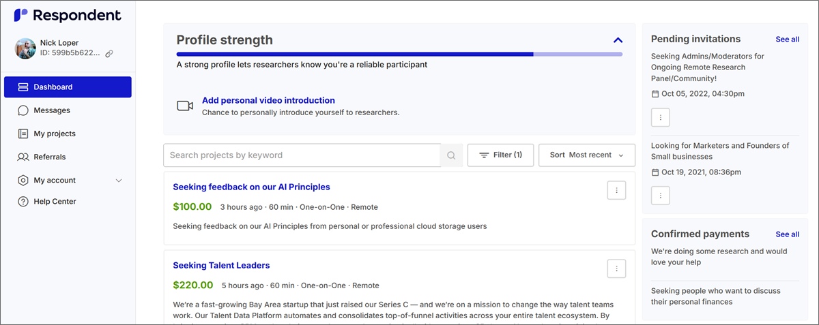The width and height of the screenshot is (819, 325).
Task: Open options menu for Seeking Talent Leaders
Action: [x=616, y=268]
